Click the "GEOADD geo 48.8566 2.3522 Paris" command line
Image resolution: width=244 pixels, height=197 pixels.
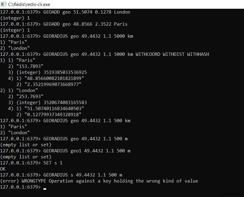tap(64, 24)
